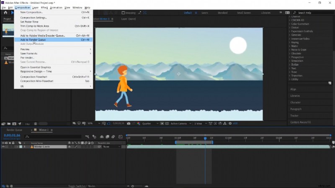Click the fast previews icon in viewer
335x188 pixels.
pyautogui.click(x=215, y=124)
